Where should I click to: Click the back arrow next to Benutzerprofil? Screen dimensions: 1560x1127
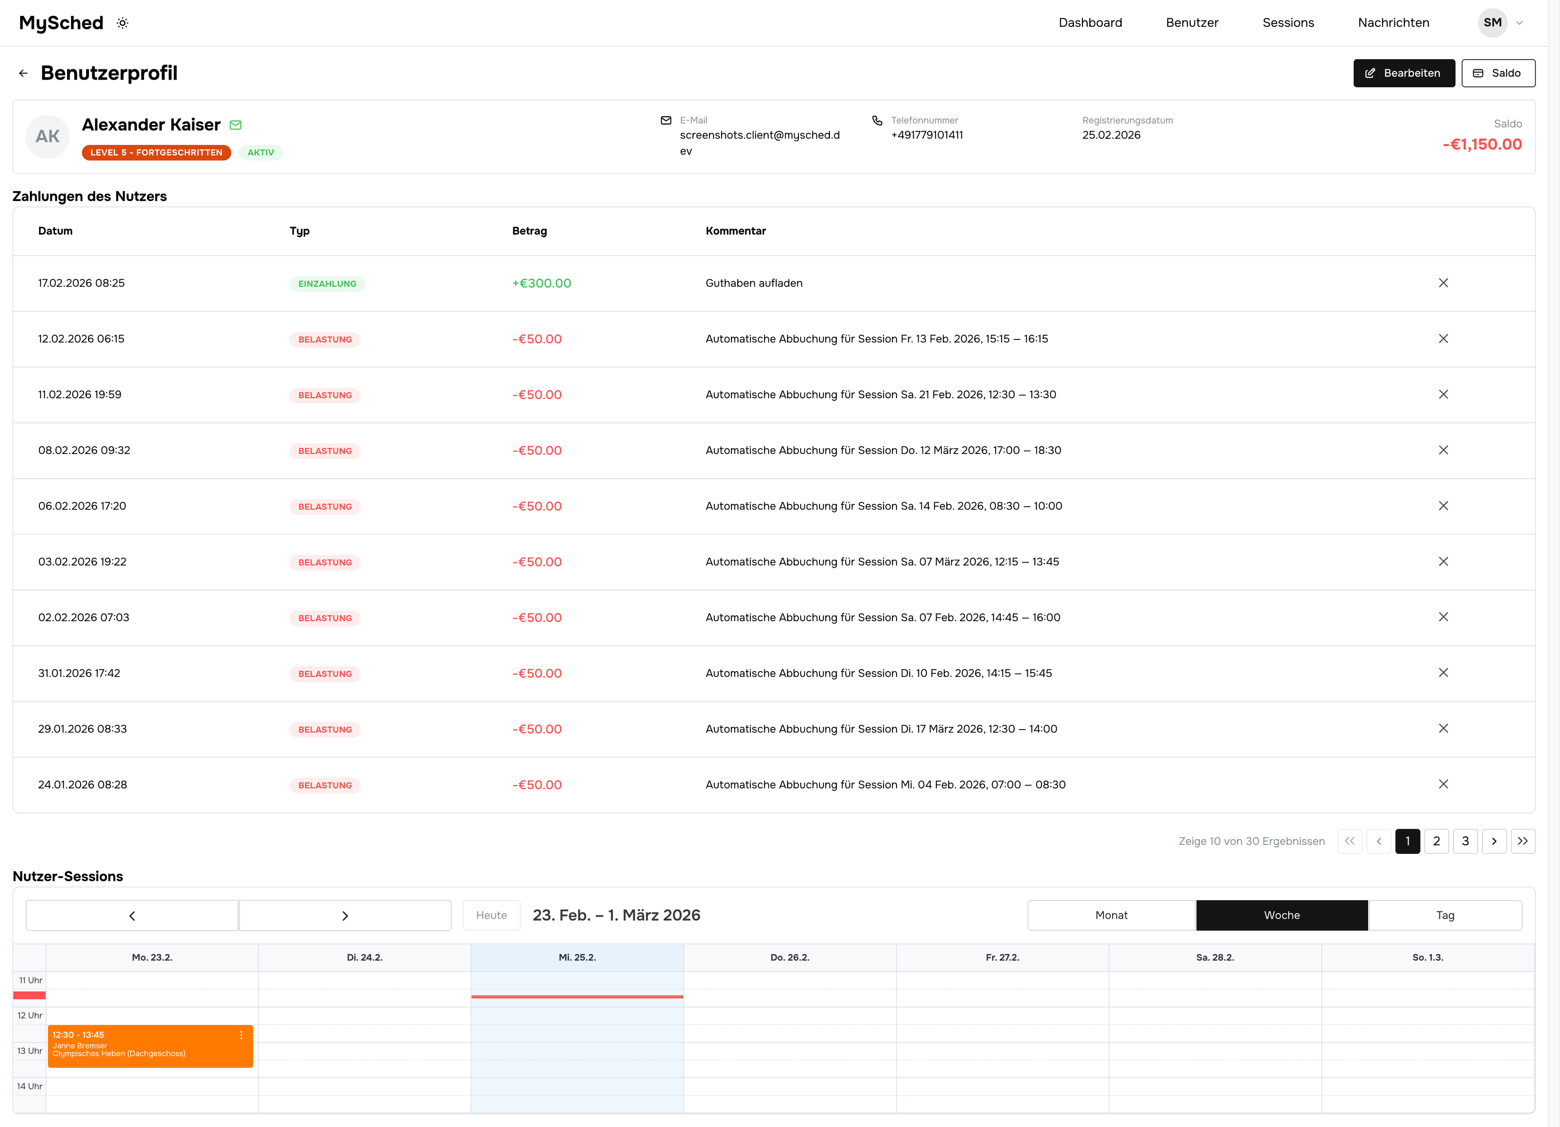[x=24, y=73]
